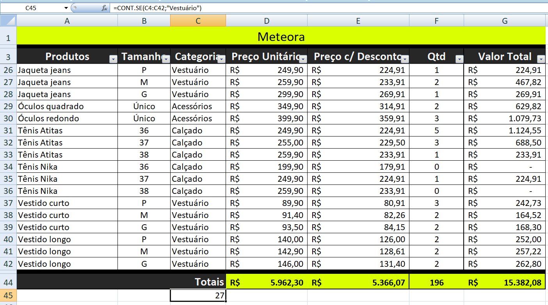Select discounted price 131,40 cell

[358, 264]
